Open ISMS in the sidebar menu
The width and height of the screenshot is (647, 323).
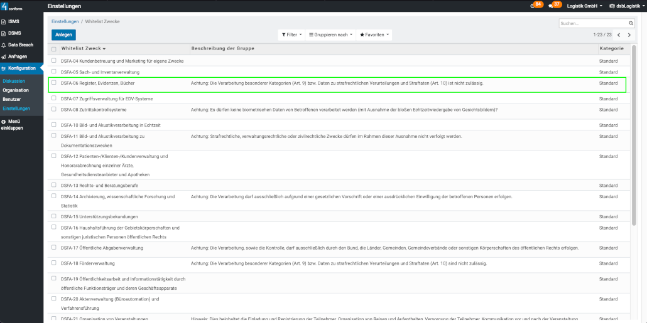click(13, 21)
